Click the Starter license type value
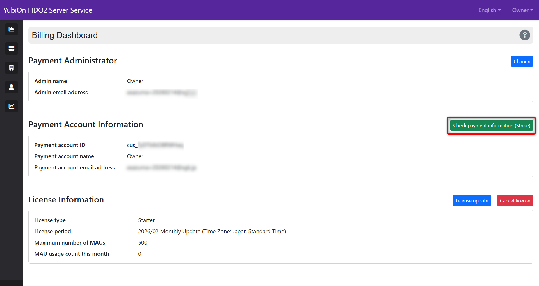This screenshot has width=539, height=286. pos(146,220)
